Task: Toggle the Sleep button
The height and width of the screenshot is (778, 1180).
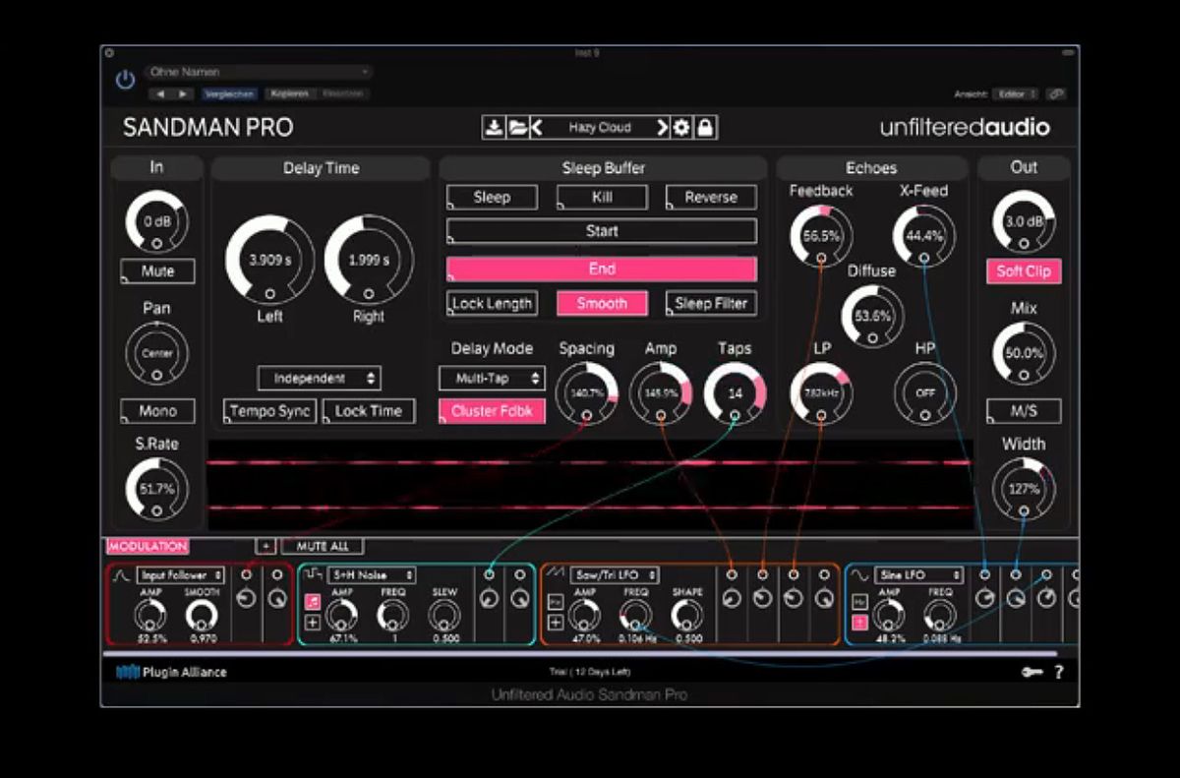Action: coord(492,198)
